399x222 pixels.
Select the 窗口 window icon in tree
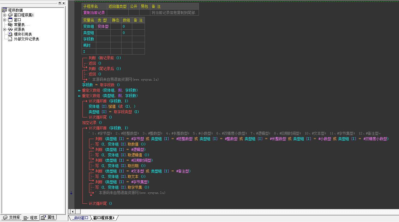click(10, 20)
